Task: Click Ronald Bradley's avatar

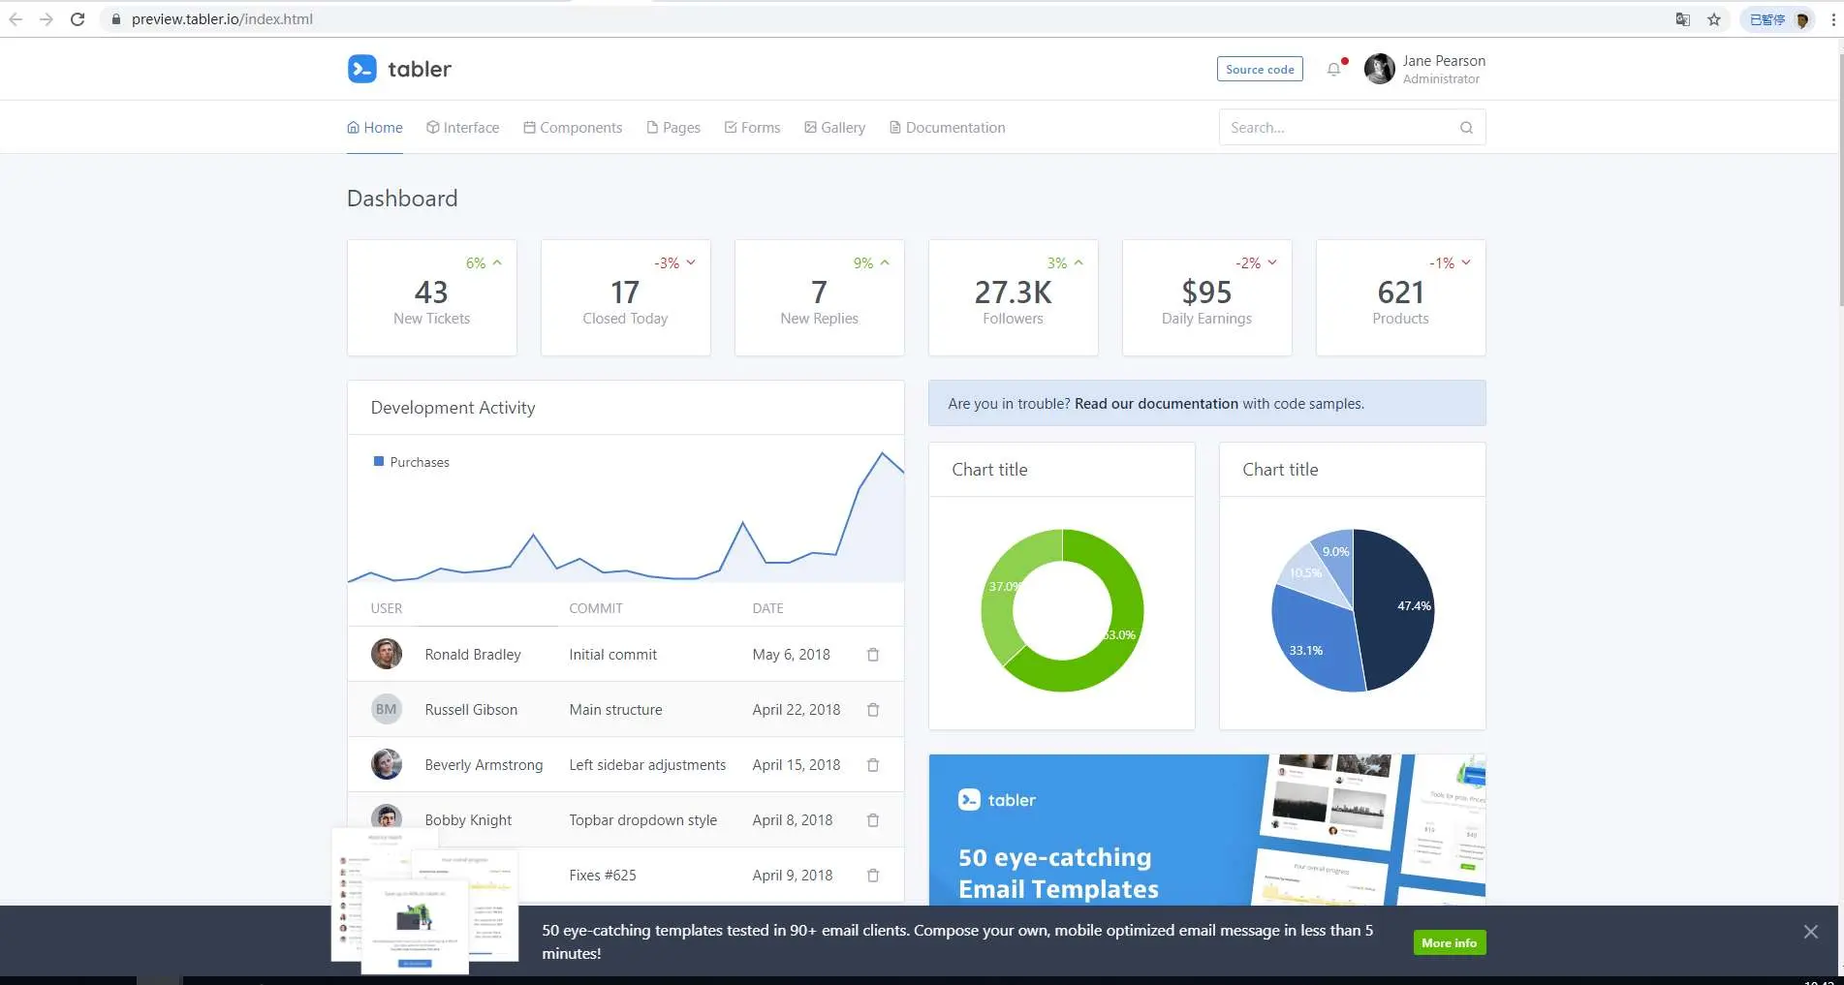Action: pyautogui.click(x=387, y=654)
